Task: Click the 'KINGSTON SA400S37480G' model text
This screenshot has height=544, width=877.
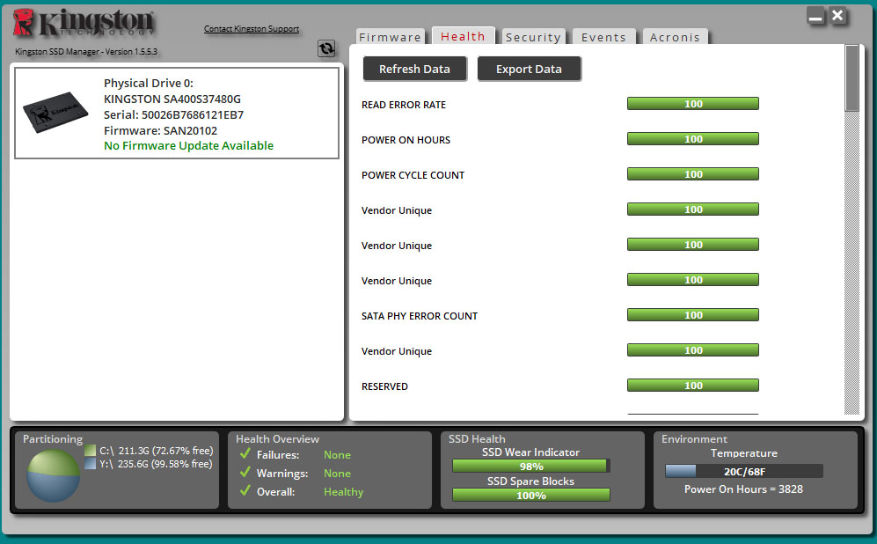Action: [172, 99]
